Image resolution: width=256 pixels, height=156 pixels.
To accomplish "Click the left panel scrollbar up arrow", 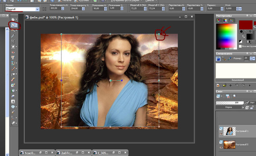I will pyautogui.click(x=7, y=29).
